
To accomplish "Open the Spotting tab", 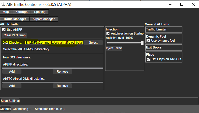I will (x=40, y=12).
